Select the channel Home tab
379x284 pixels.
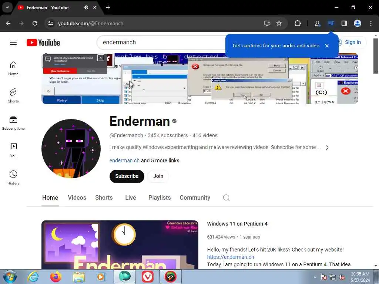[x=50, y=198]
